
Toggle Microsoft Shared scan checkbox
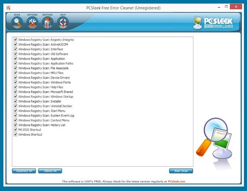click(x=15, y=91)
